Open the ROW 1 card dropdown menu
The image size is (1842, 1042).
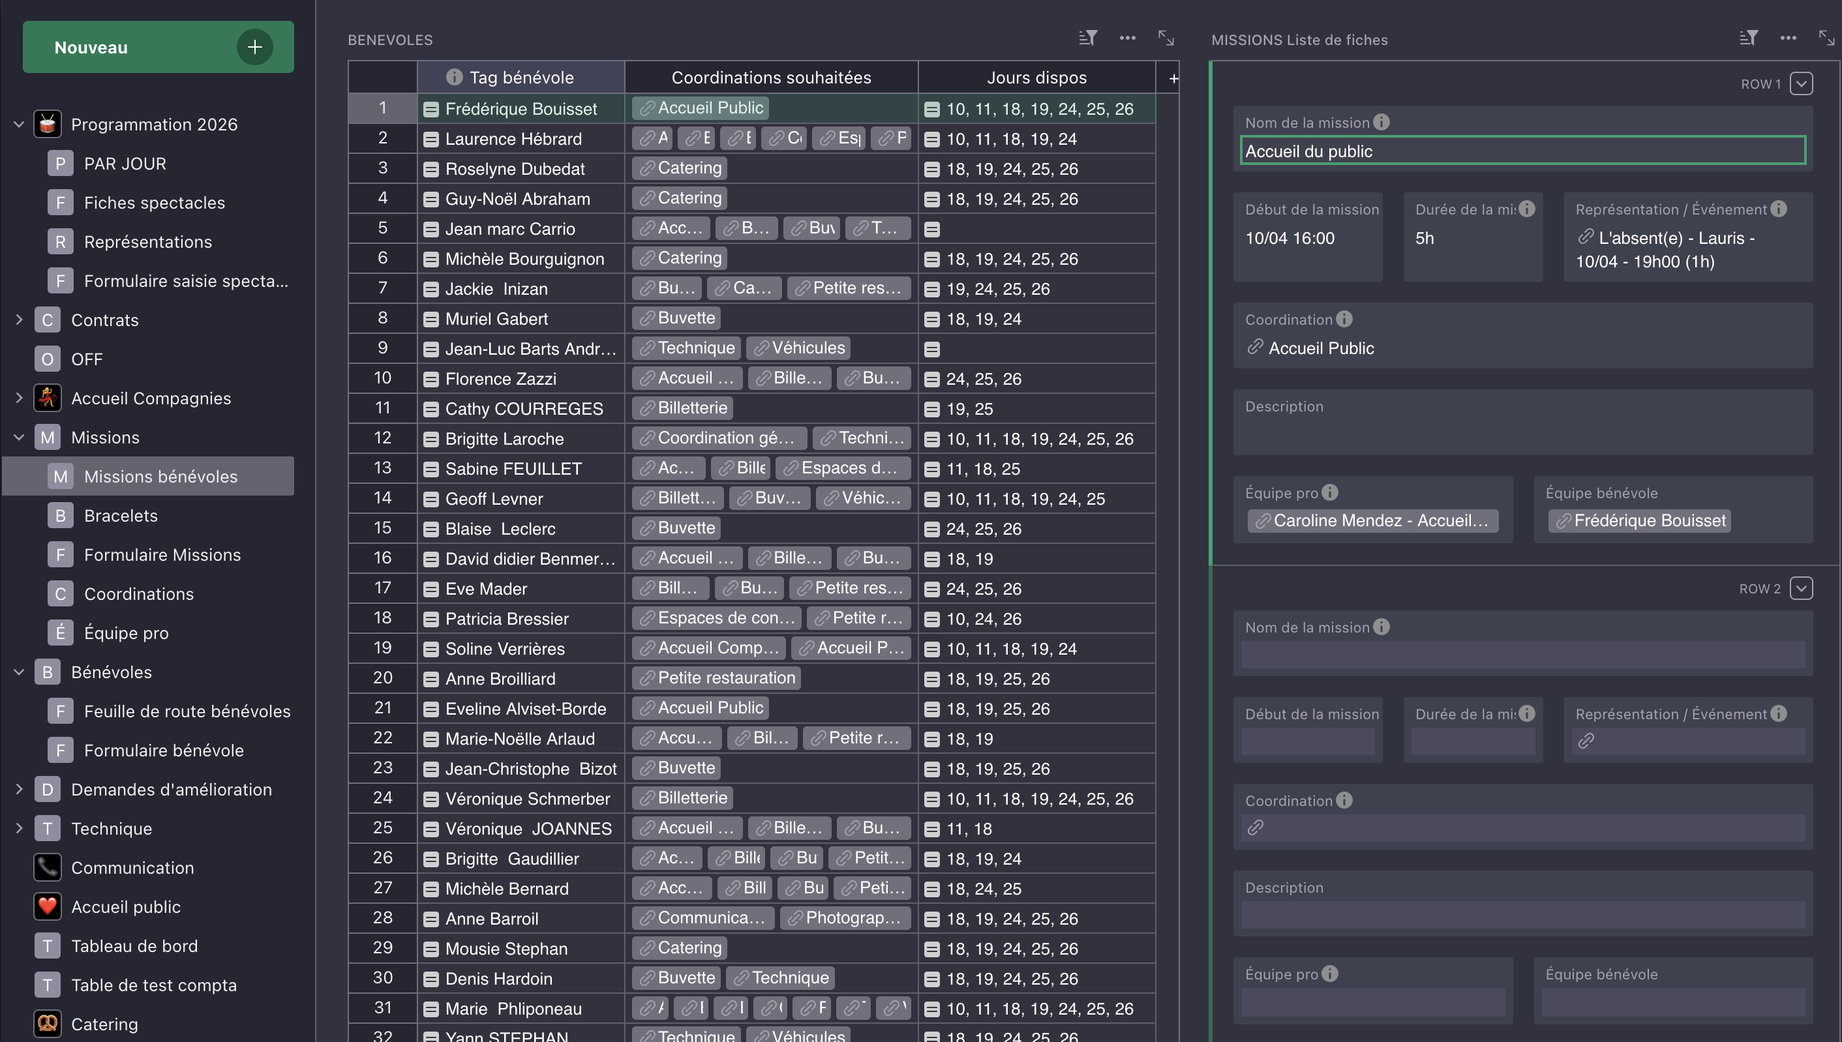(1801, 83)
